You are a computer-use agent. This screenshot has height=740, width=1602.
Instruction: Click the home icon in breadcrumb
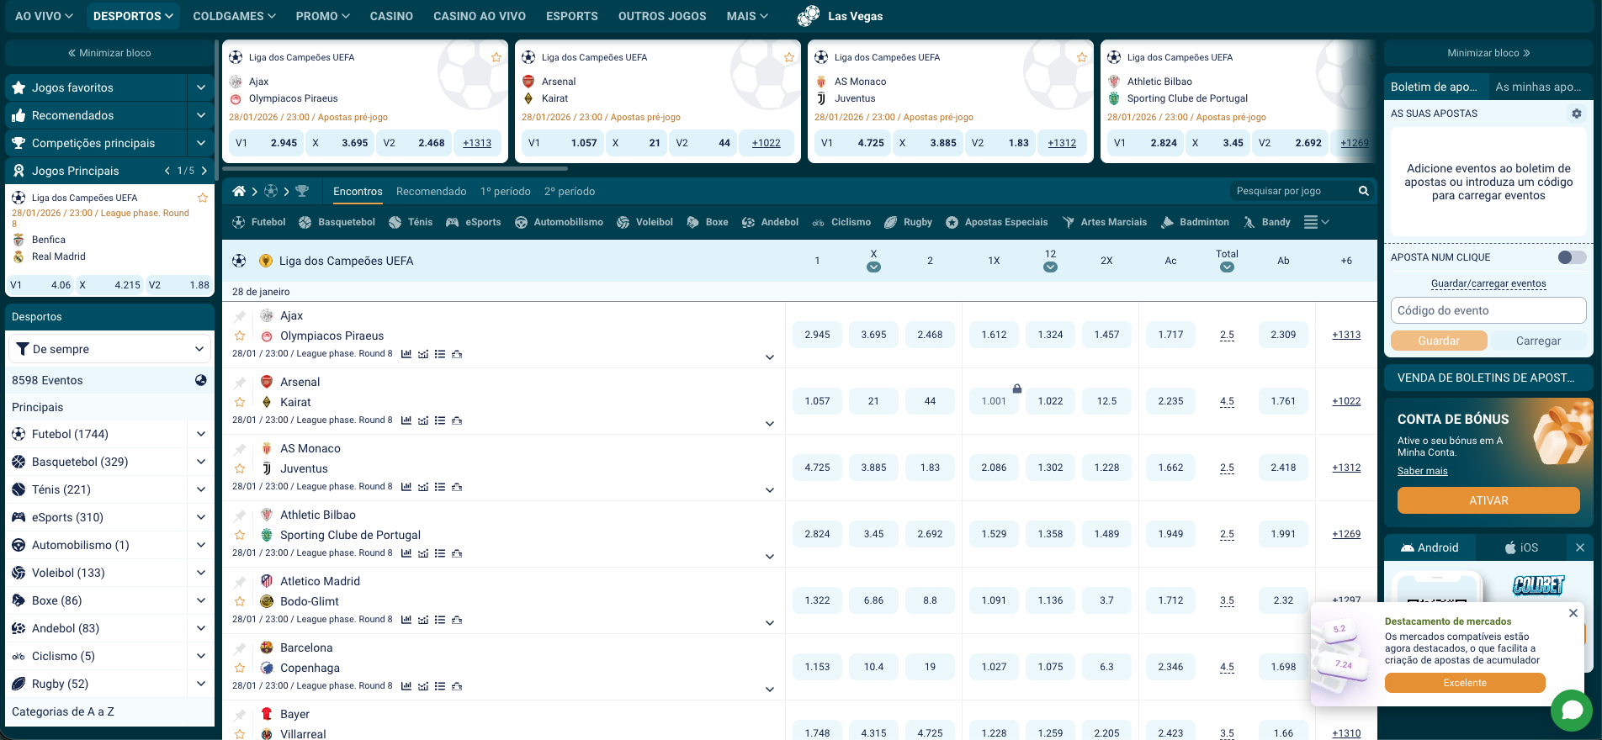239,191
